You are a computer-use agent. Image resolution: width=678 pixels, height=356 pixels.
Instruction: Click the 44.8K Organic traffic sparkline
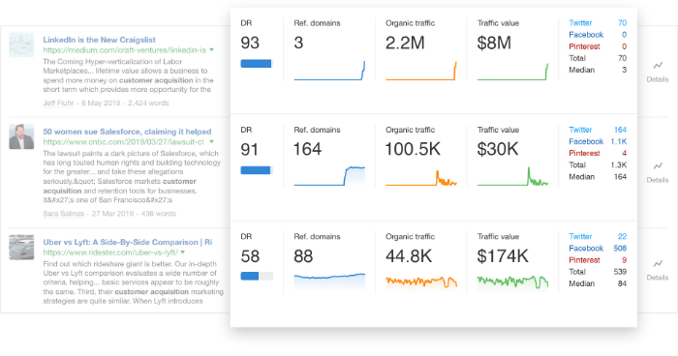click(x=421, y=282)
